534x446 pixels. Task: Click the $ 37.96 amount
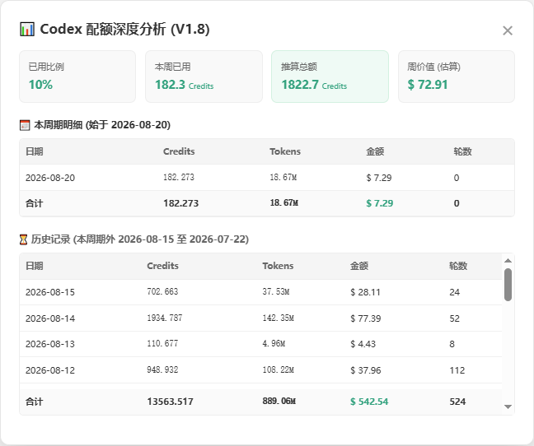click(365, 370)
